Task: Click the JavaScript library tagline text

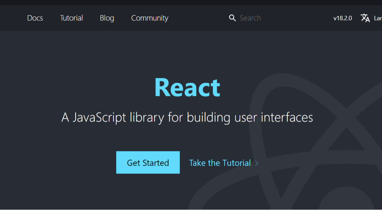Action: pyautogui.click(x=187, y=117)
